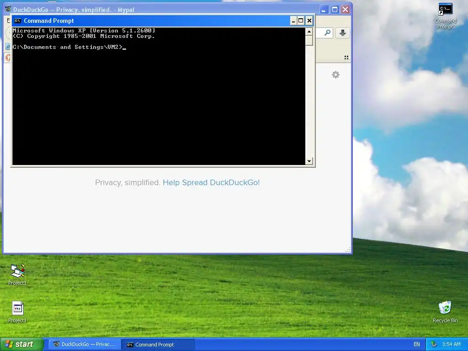Close the Mypal browser window

(346, 10)
